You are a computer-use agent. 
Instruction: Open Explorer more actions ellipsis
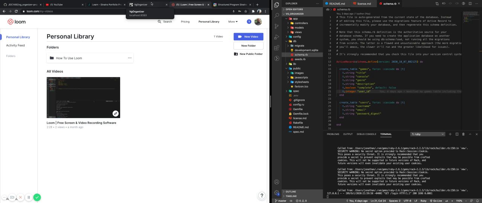[318, 3]
